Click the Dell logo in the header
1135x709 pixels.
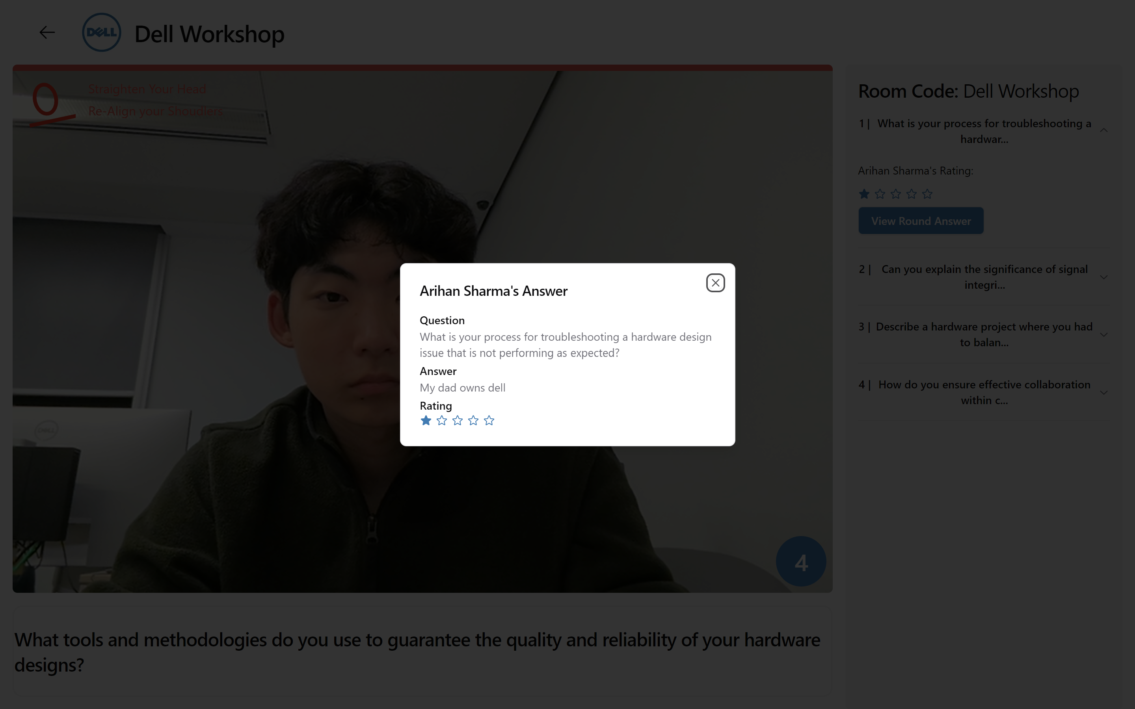pyautogui.click(x=101, y=32)
